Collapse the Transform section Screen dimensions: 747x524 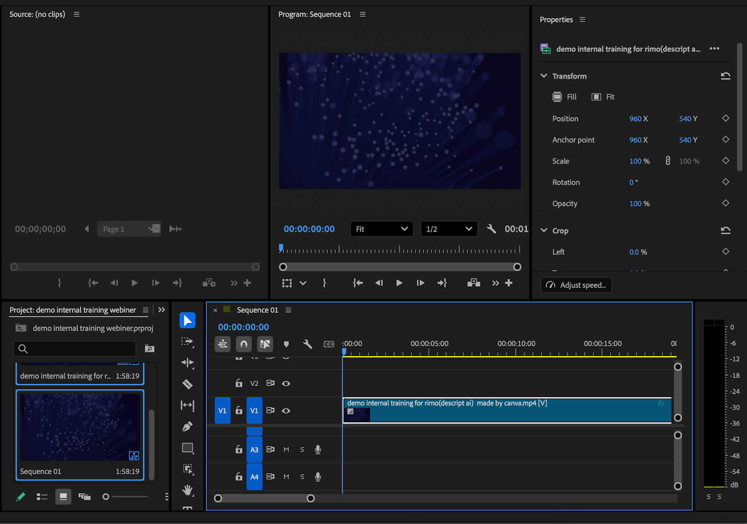544,76
